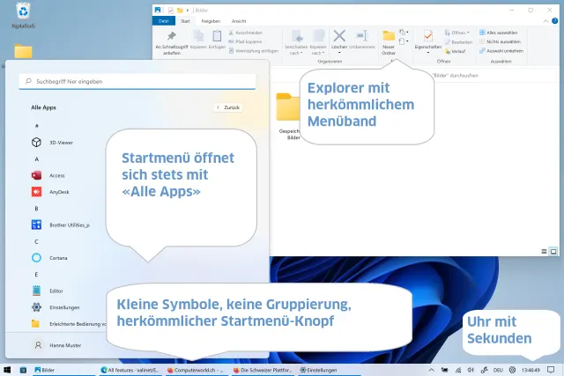Click the new folder icon in Explorer title bar
The width and height of the screenshot is (564, 376).
point(180,11)
